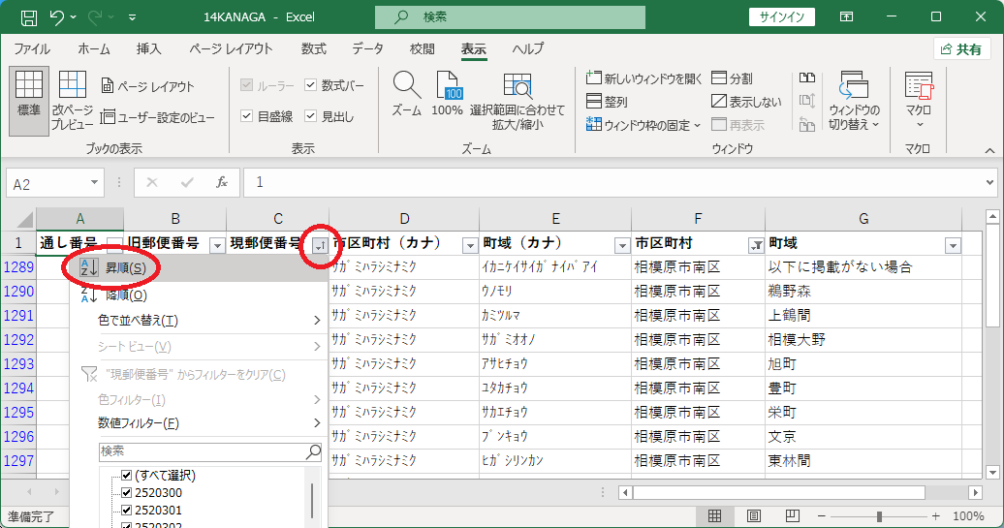Open 数値フィルター(F) submenu
Image resolution: width=1004 pixels, height=528 pixels.
pyautogui.click(x=199, y=423)
